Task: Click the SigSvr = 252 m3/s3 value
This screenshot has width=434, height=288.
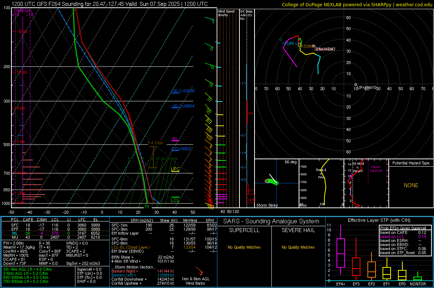Action: pos(83,263)
